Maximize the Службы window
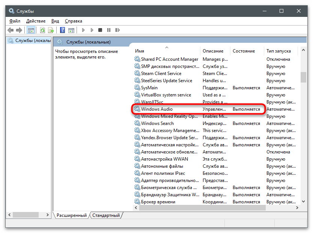 (x=281, y=11)
